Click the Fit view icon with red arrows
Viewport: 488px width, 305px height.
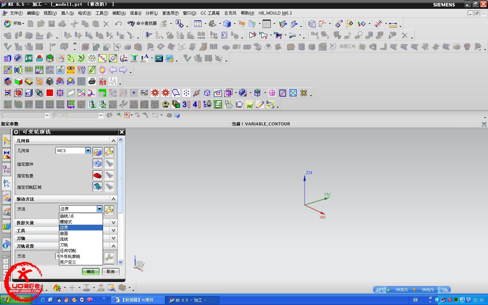(198, 24)
